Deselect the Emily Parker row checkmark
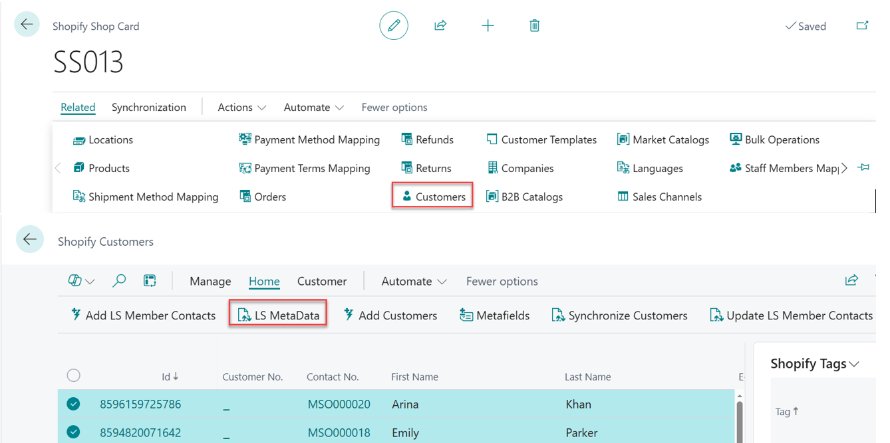 74,432
